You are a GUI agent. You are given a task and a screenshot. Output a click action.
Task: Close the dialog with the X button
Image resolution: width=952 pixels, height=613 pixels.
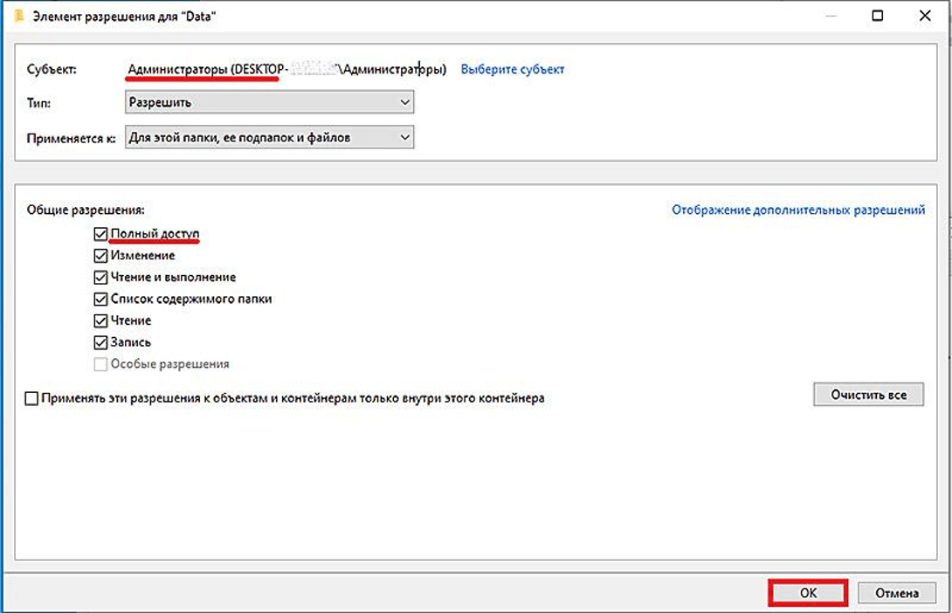coord(924,16)
